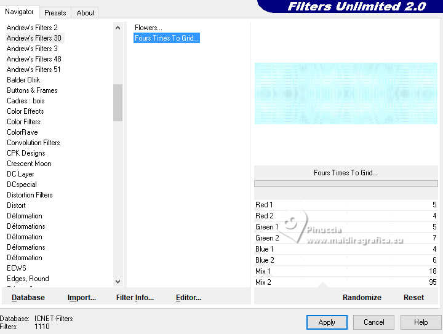The image size is (443, 334).
Task: Select Andrew's Filters 2 category
Action: [x=32, y=28]
